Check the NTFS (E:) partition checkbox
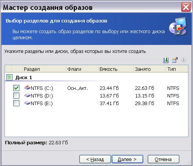The height and width of the screenshot is (166, 193). pyautogui.click(x=16, y=103)
